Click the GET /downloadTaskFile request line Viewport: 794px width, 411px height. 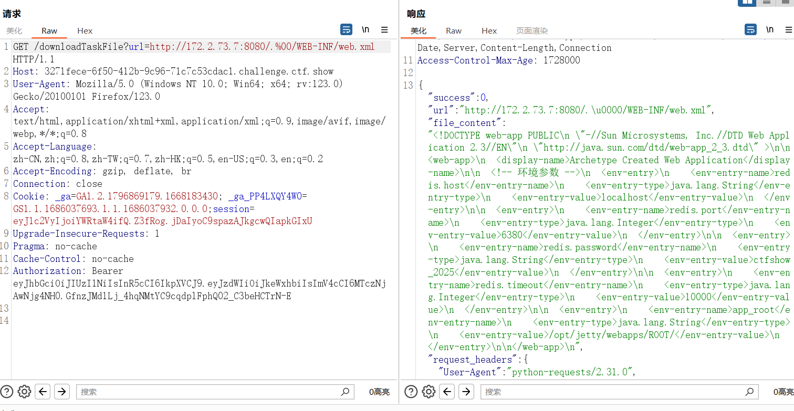tap(194, 47)
